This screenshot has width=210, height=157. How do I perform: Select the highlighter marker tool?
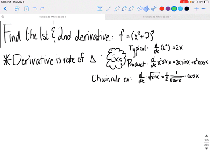click(x=131, y=9)
